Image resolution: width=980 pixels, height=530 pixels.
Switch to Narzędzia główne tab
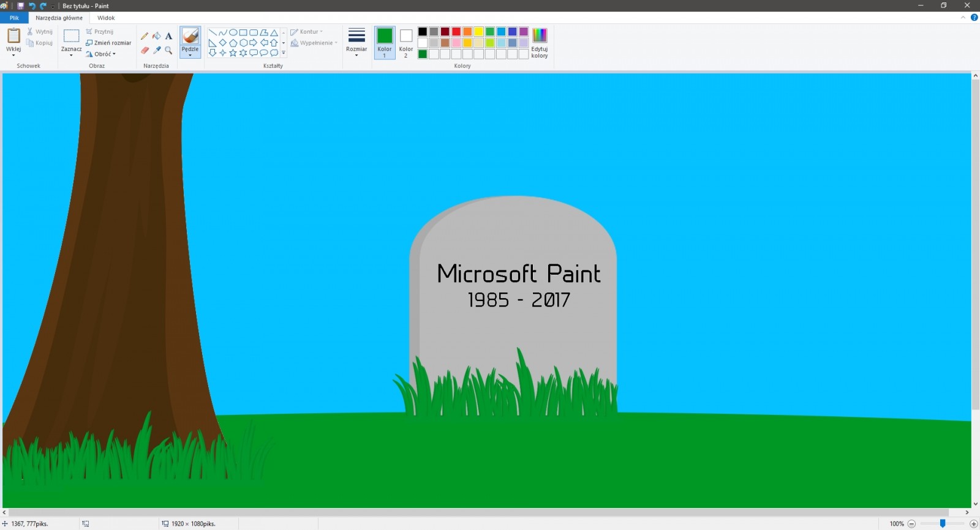(59, 18)
